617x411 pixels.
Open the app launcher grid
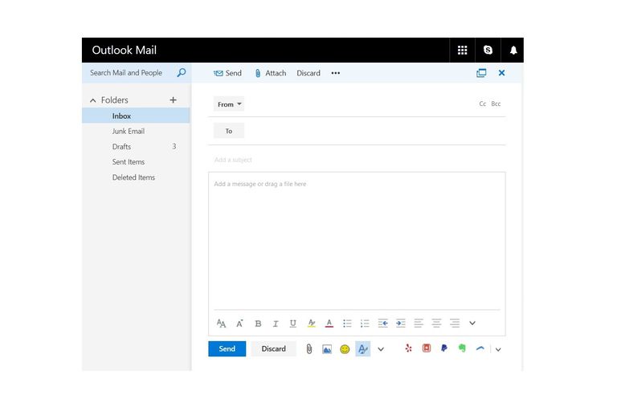463,50
